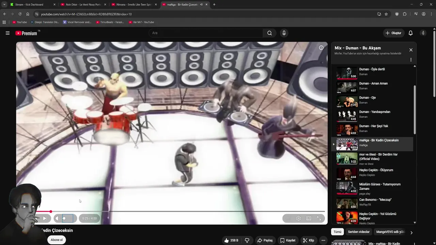Open the YouTube account avatar menu
Image resolution: width=436 pixels, height=245 pixels.
point(423,33)
